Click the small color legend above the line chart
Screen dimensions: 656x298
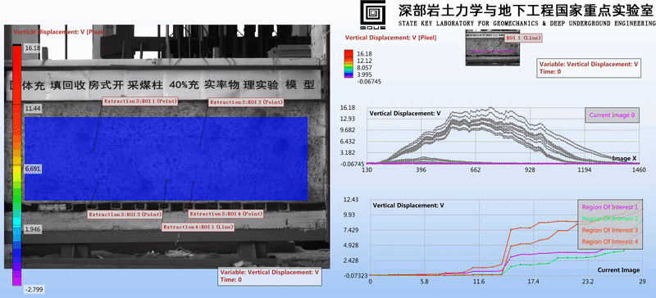(349, 64)
